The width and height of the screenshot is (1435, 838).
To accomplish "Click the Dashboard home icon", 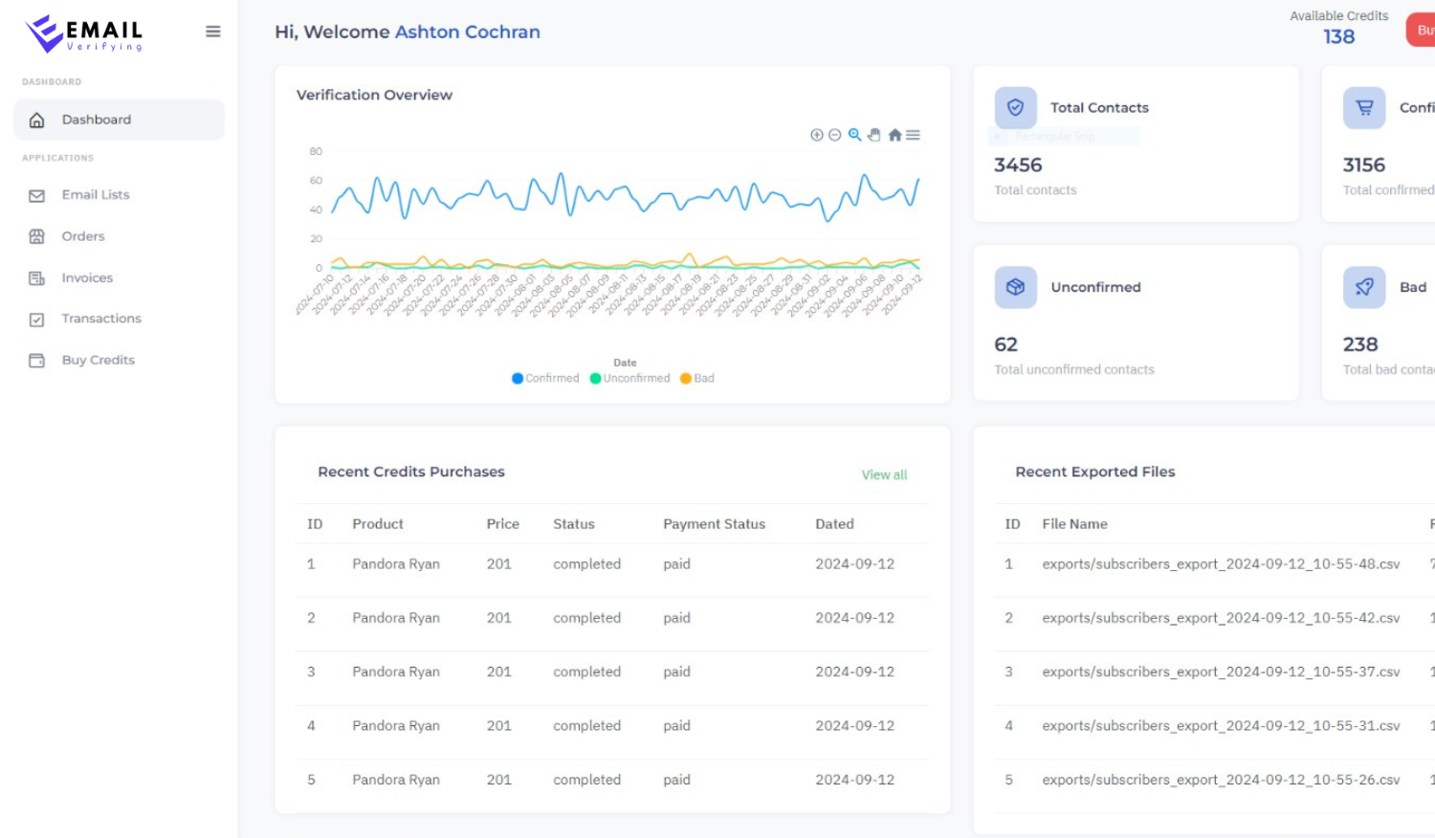I will pos(36,120).
